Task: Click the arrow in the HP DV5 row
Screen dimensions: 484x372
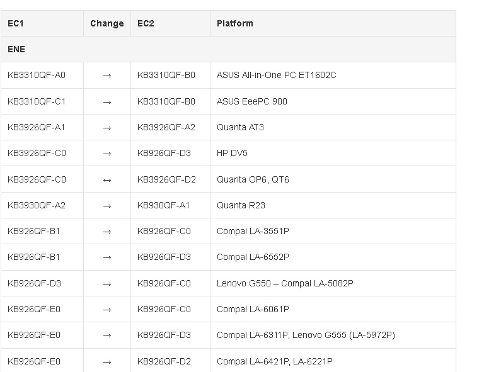Action: pos(107,154)
